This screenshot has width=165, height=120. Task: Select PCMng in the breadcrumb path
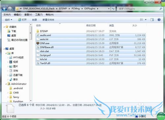(x=76, y=9)
